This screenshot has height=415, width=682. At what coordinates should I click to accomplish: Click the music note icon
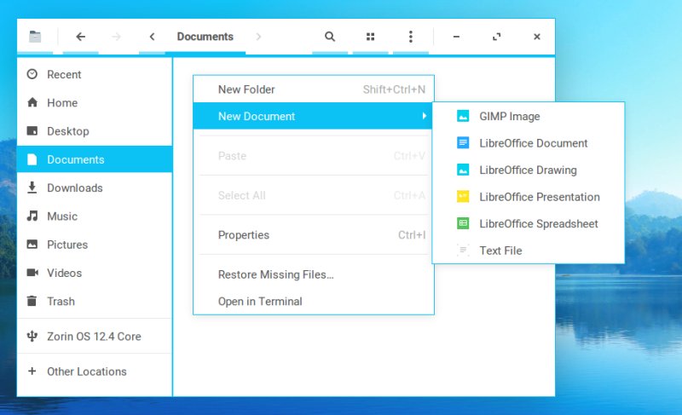pos(32,216)
